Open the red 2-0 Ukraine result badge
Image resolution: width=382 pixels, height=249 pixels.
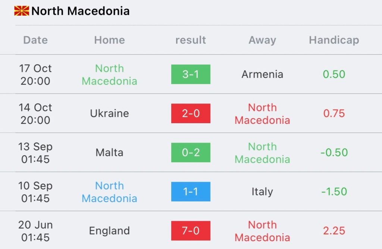tap(191, 114)
